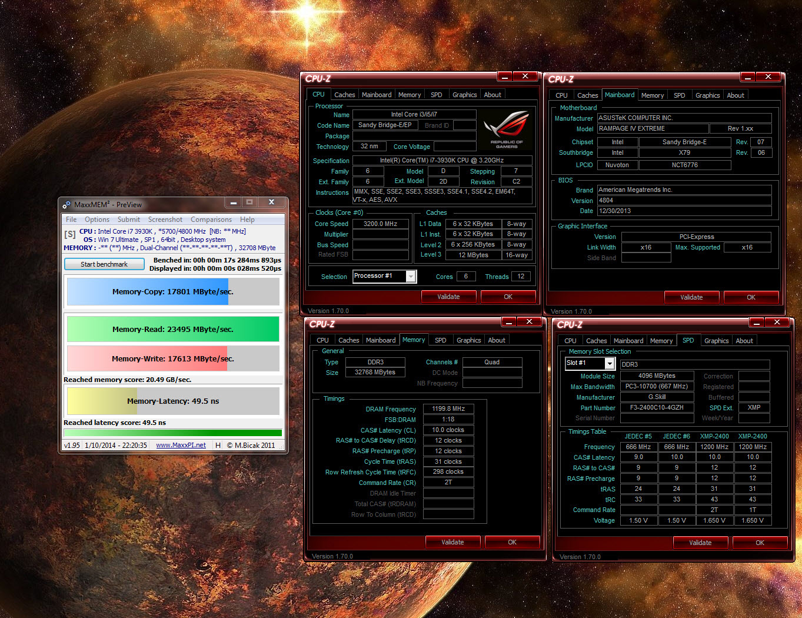Click OK in the SPD window
Viewport: 802px width, 618px height.
click(760, 543)
